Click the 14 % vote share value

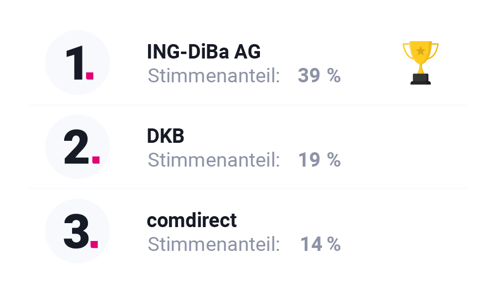[x=321, y=244]
